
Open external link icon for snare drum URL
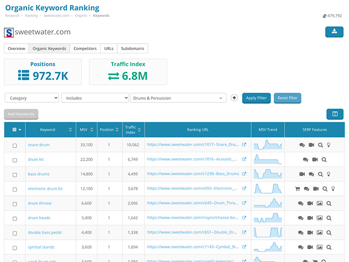pyautogui.click(x=244, y=145)
